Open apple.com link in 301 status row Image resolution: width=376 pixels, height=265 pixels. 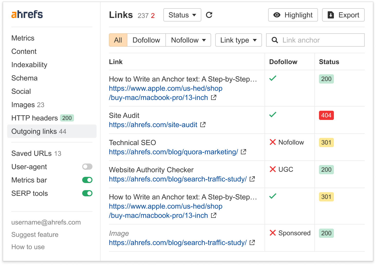pos(166,211)
